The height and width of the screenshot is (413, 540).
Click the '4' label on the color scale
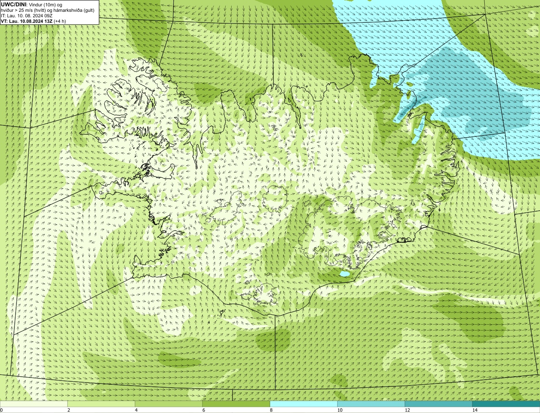point(136,410)
